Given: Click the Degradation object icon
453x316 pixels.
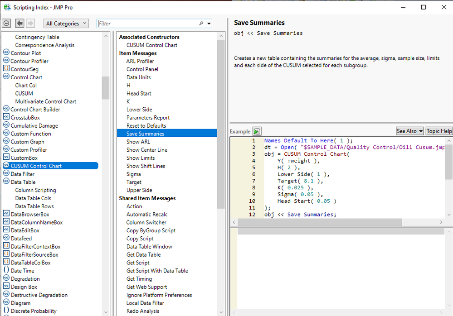Looking at the screenshot, I should [x=6, y=278].
